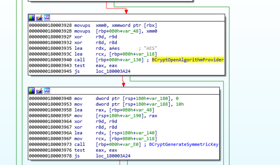Click the graph icon on the AES block header
This screenshot has height=165, width=280.
click(47, 18)
